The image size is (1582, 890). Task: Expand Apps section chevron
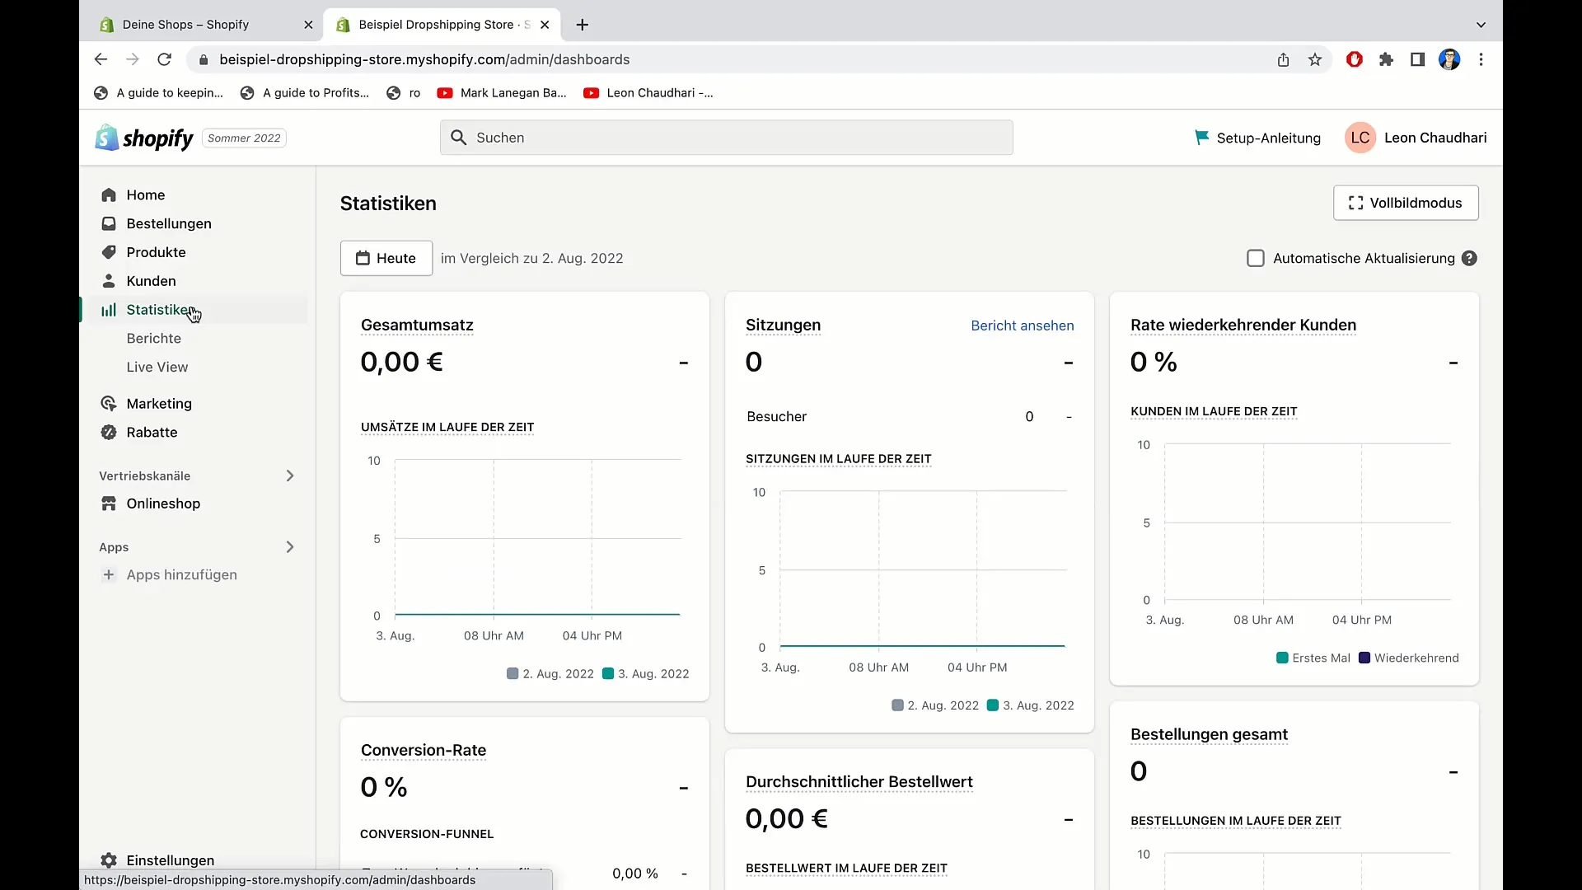[289, 546]
